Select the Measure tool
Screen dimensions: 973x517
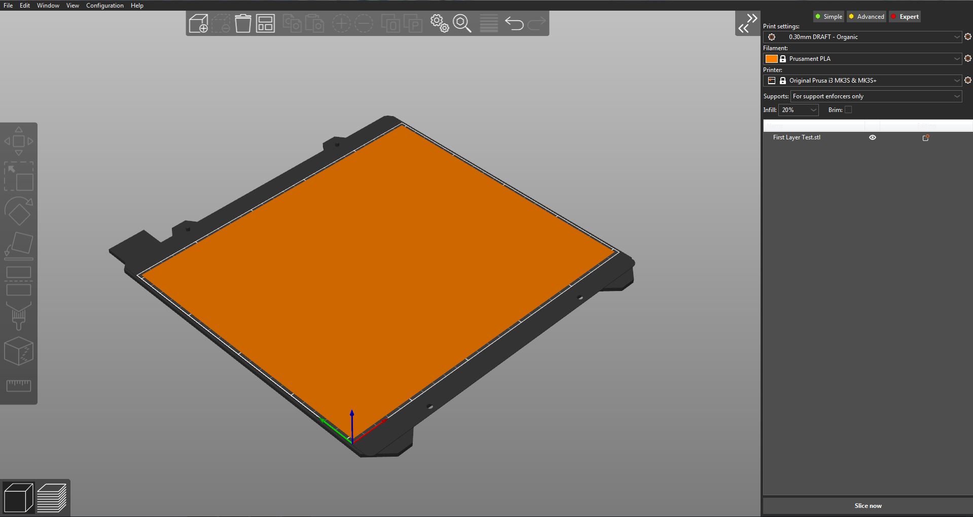click(19, 385)
